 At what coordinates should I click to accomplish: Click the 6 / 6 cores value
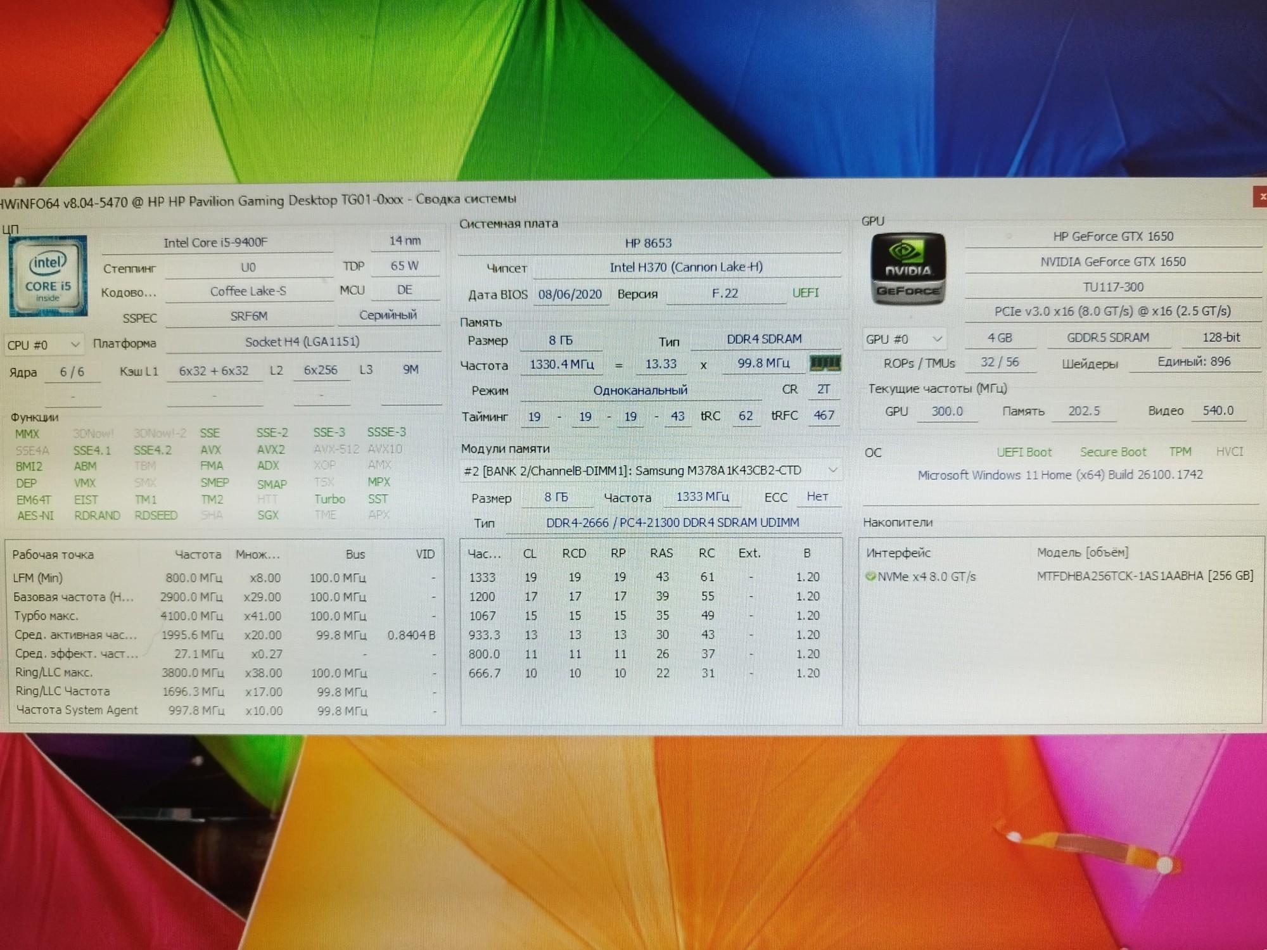72,372
